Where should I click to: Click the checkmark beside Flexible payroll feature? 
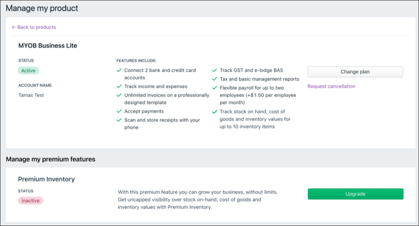click(215, 88)
